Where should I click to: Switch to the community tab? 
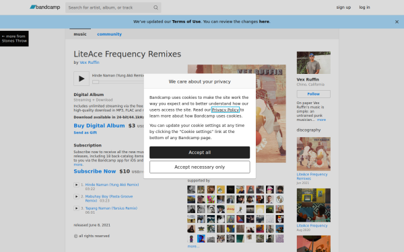[x=109, y=34]
